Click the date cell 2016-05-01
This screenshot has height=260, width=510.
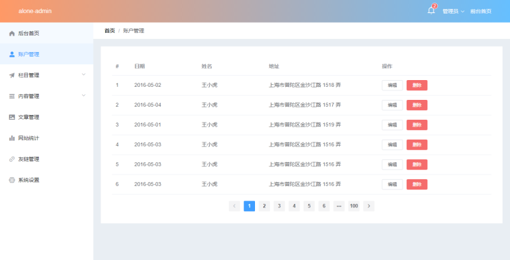point(148,125)
